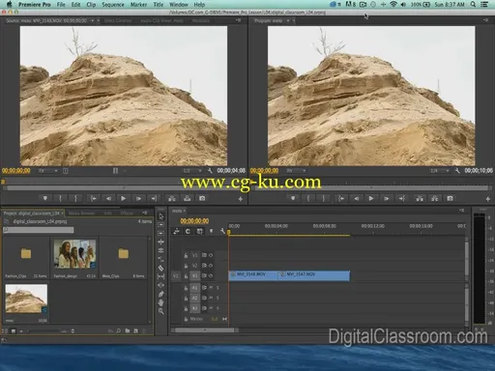
Task: Toggle Snap in the timeline
Action: click(x=188, y=231)
